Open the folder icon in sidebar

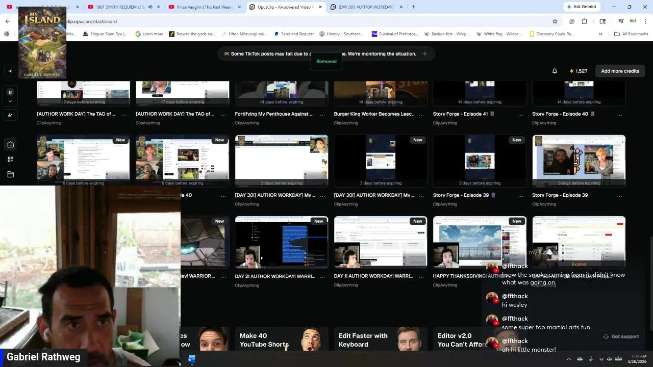pyautogui.click(x=10, y=174)
